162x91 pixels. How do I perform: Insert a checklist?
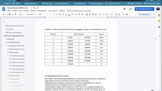[x=104, y=14]
